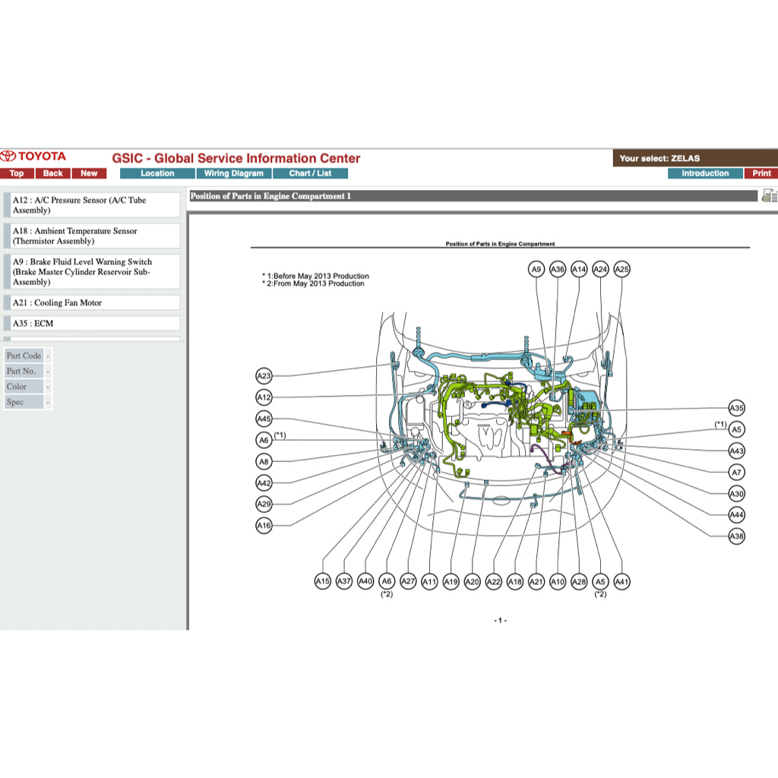Go Back using the red button
The image size is (778, 778).
pyautogui.click(x=53, y=173)
